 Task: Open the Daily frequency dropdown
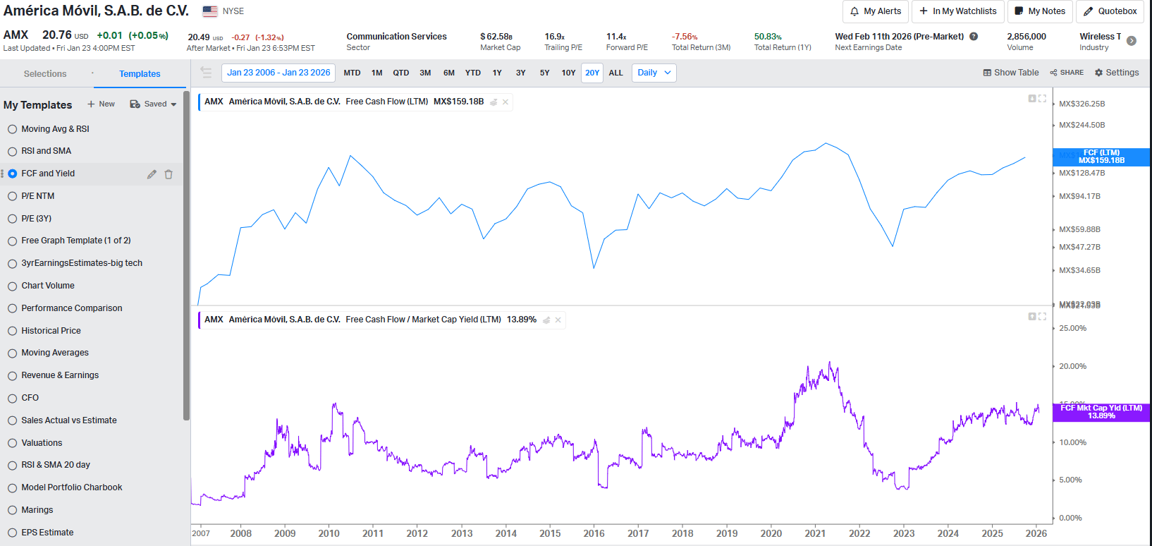pos(654,73)
